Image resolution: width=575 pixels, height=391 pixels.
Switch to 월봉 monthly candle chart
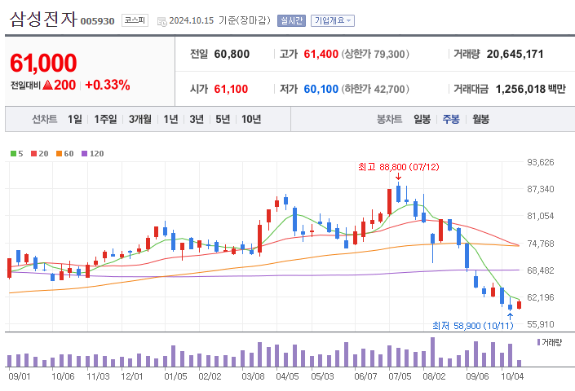click(x=480, y=119)
